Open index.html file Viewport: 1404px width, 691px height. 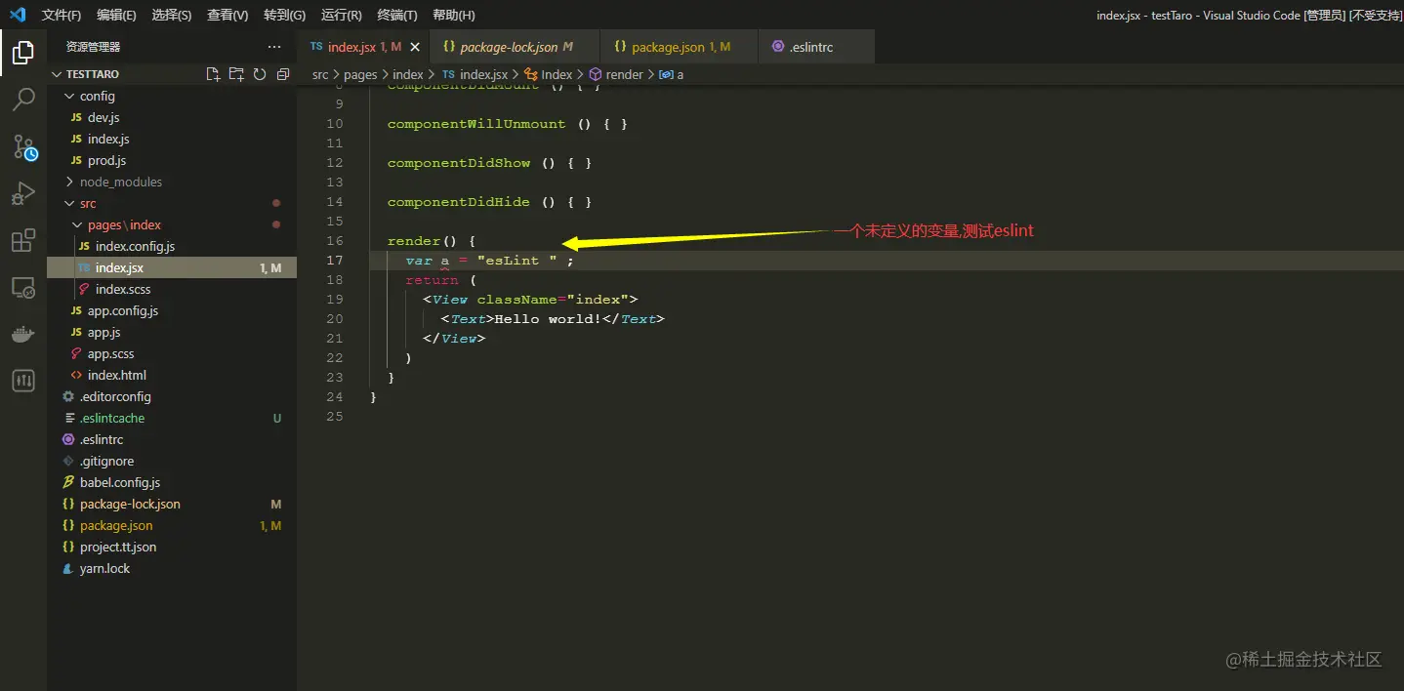116,375
